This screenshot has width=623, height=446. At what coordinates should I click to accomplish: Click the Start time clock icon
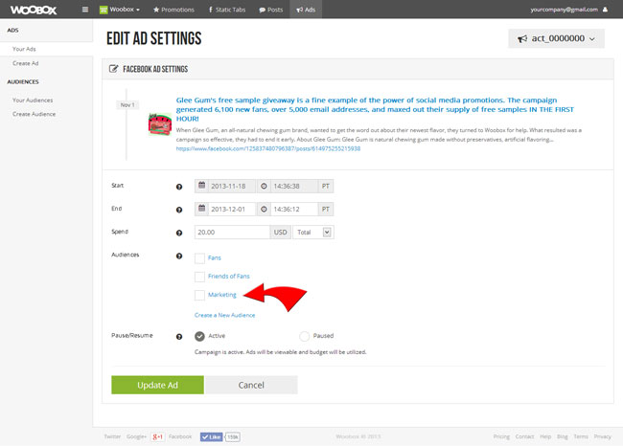(x=264, y=186)
